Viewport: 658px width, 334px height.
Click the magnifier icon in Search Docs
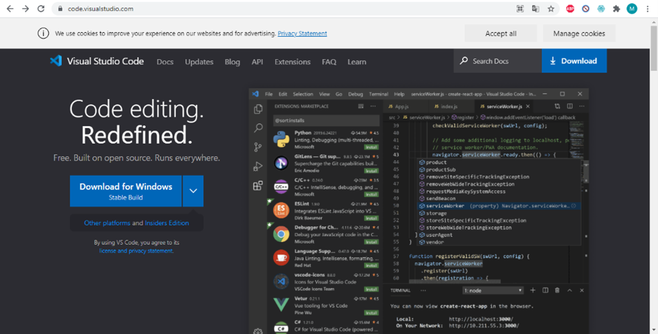tap(464, 61)
